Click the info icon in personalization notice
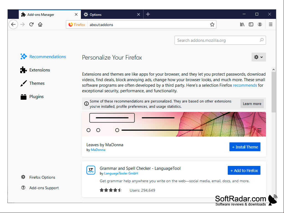 (86, 104)
